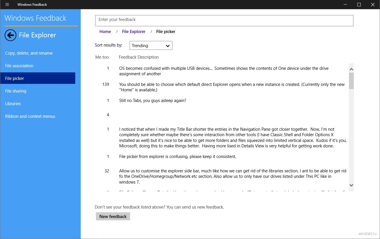Close the Windows Feedback window
Viewport: 380px width, 239px height.
pyautogui.click(x=373, y=5)
